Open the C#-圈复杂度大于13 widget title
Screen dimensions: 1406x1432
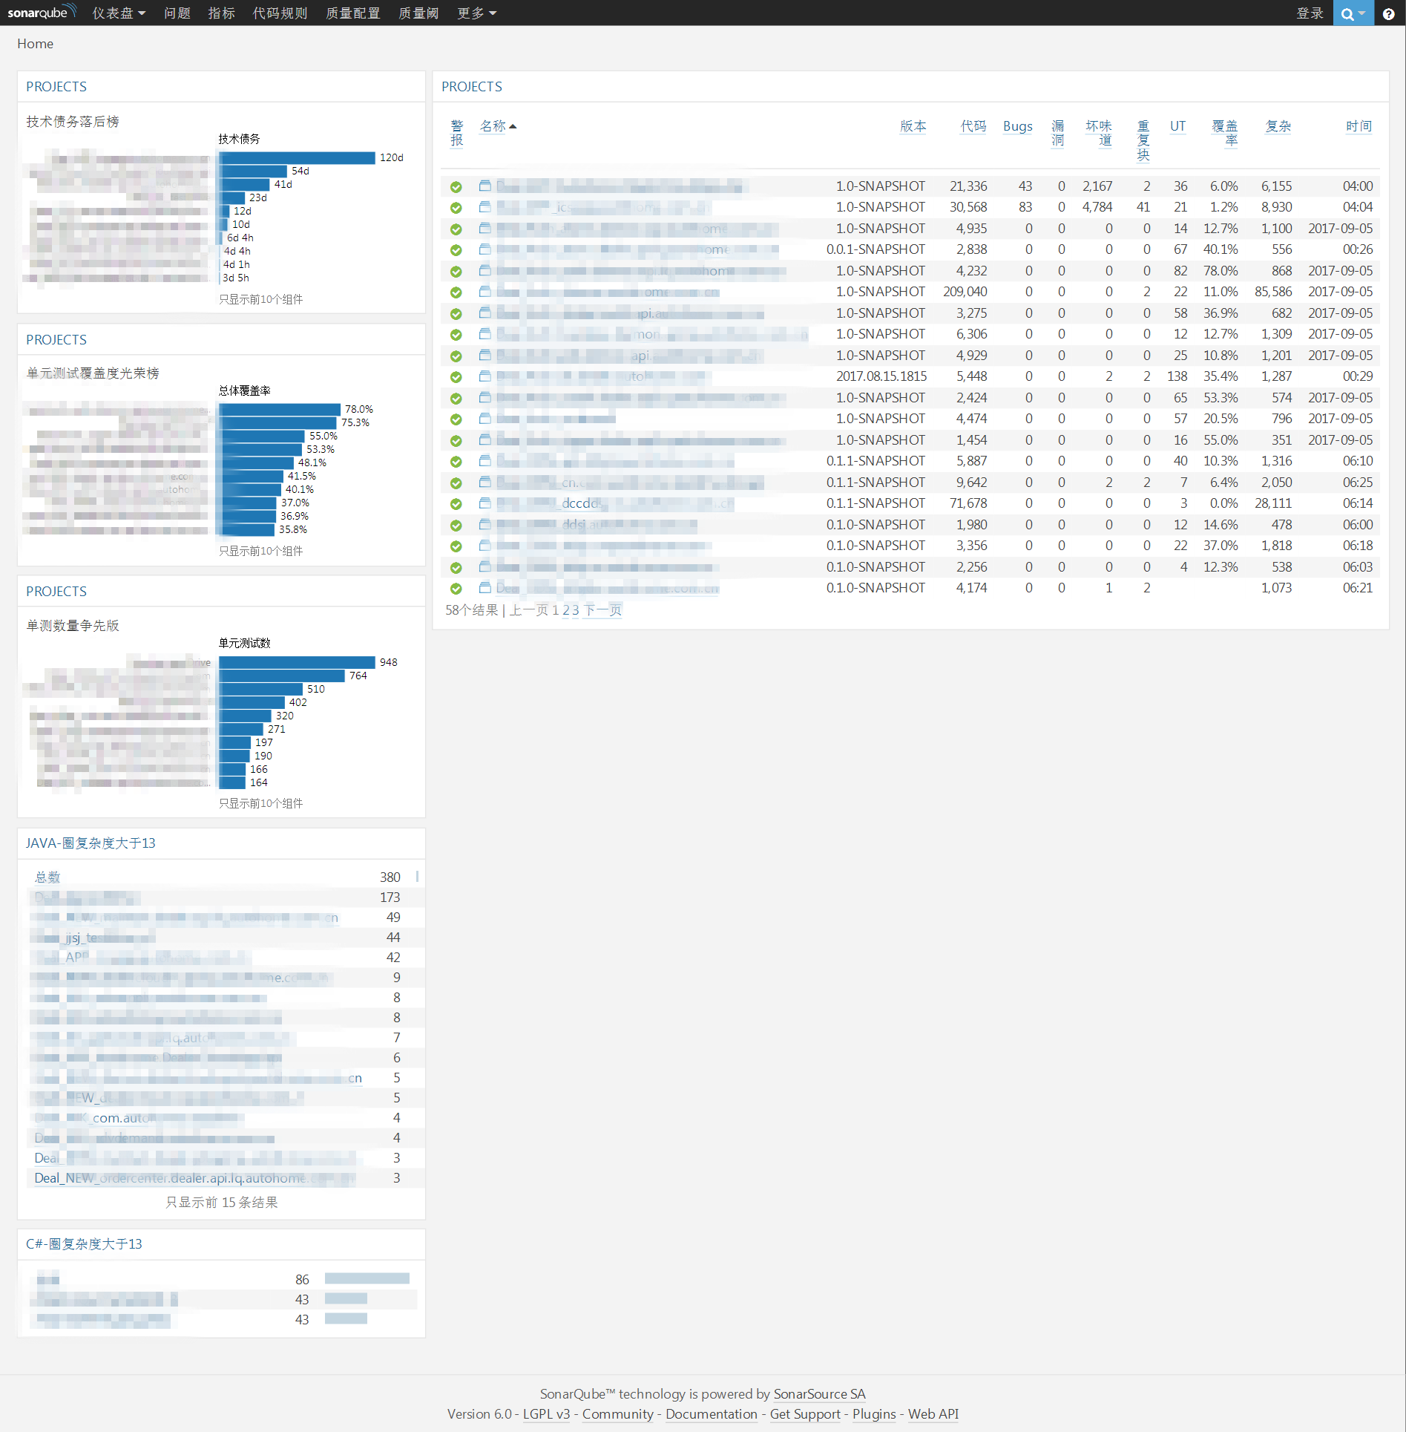[x=84, y=1244]
